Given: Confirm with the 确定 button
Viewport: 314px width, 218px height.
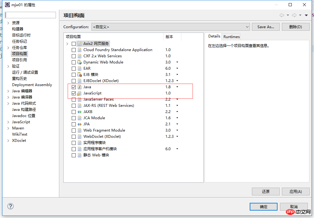Looking at the screenshot, I should (264, 207).
